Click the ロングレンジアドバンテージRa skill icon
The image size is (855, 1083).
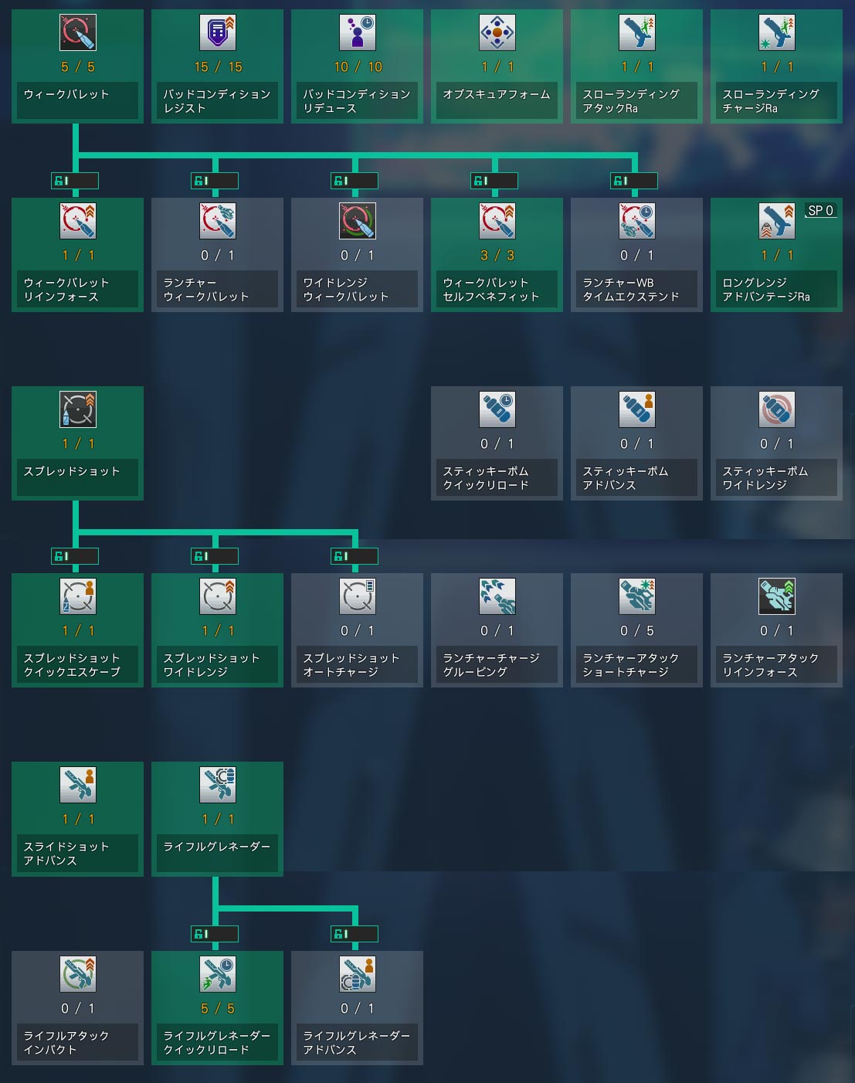coord(776,221)
